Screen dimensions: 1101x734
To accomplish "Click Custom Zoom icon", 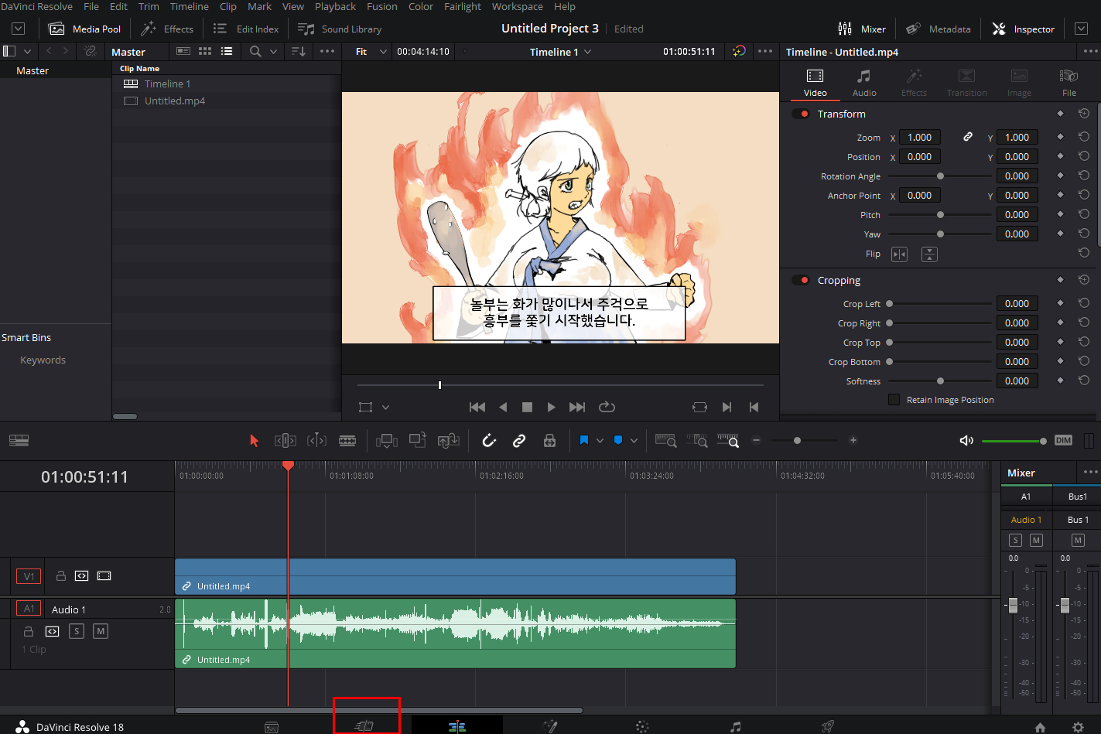I will click(728, 440).
